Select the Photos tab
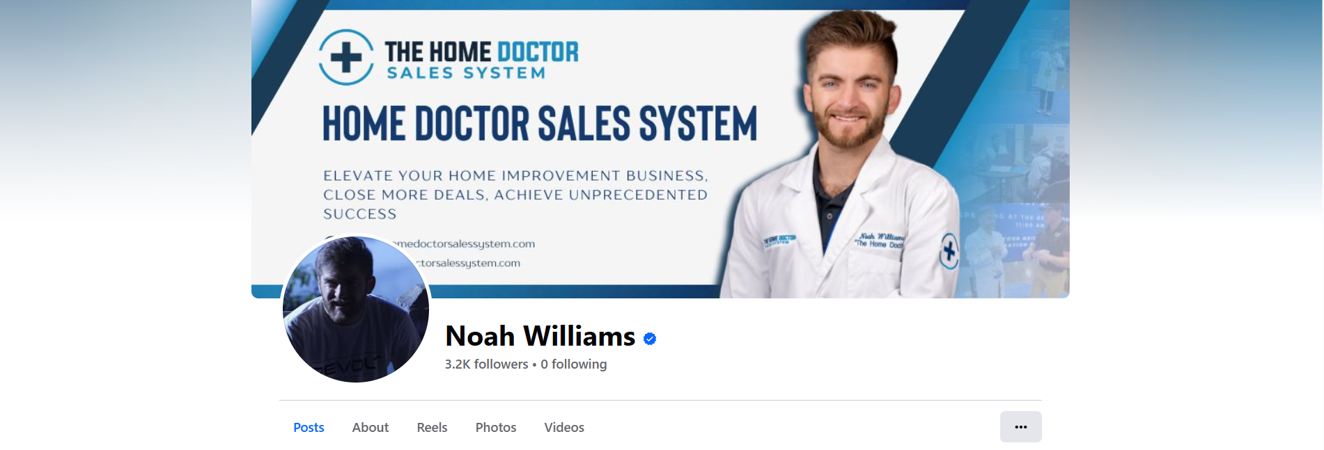This screenshot has width=1324, height=450. (495, 427)
